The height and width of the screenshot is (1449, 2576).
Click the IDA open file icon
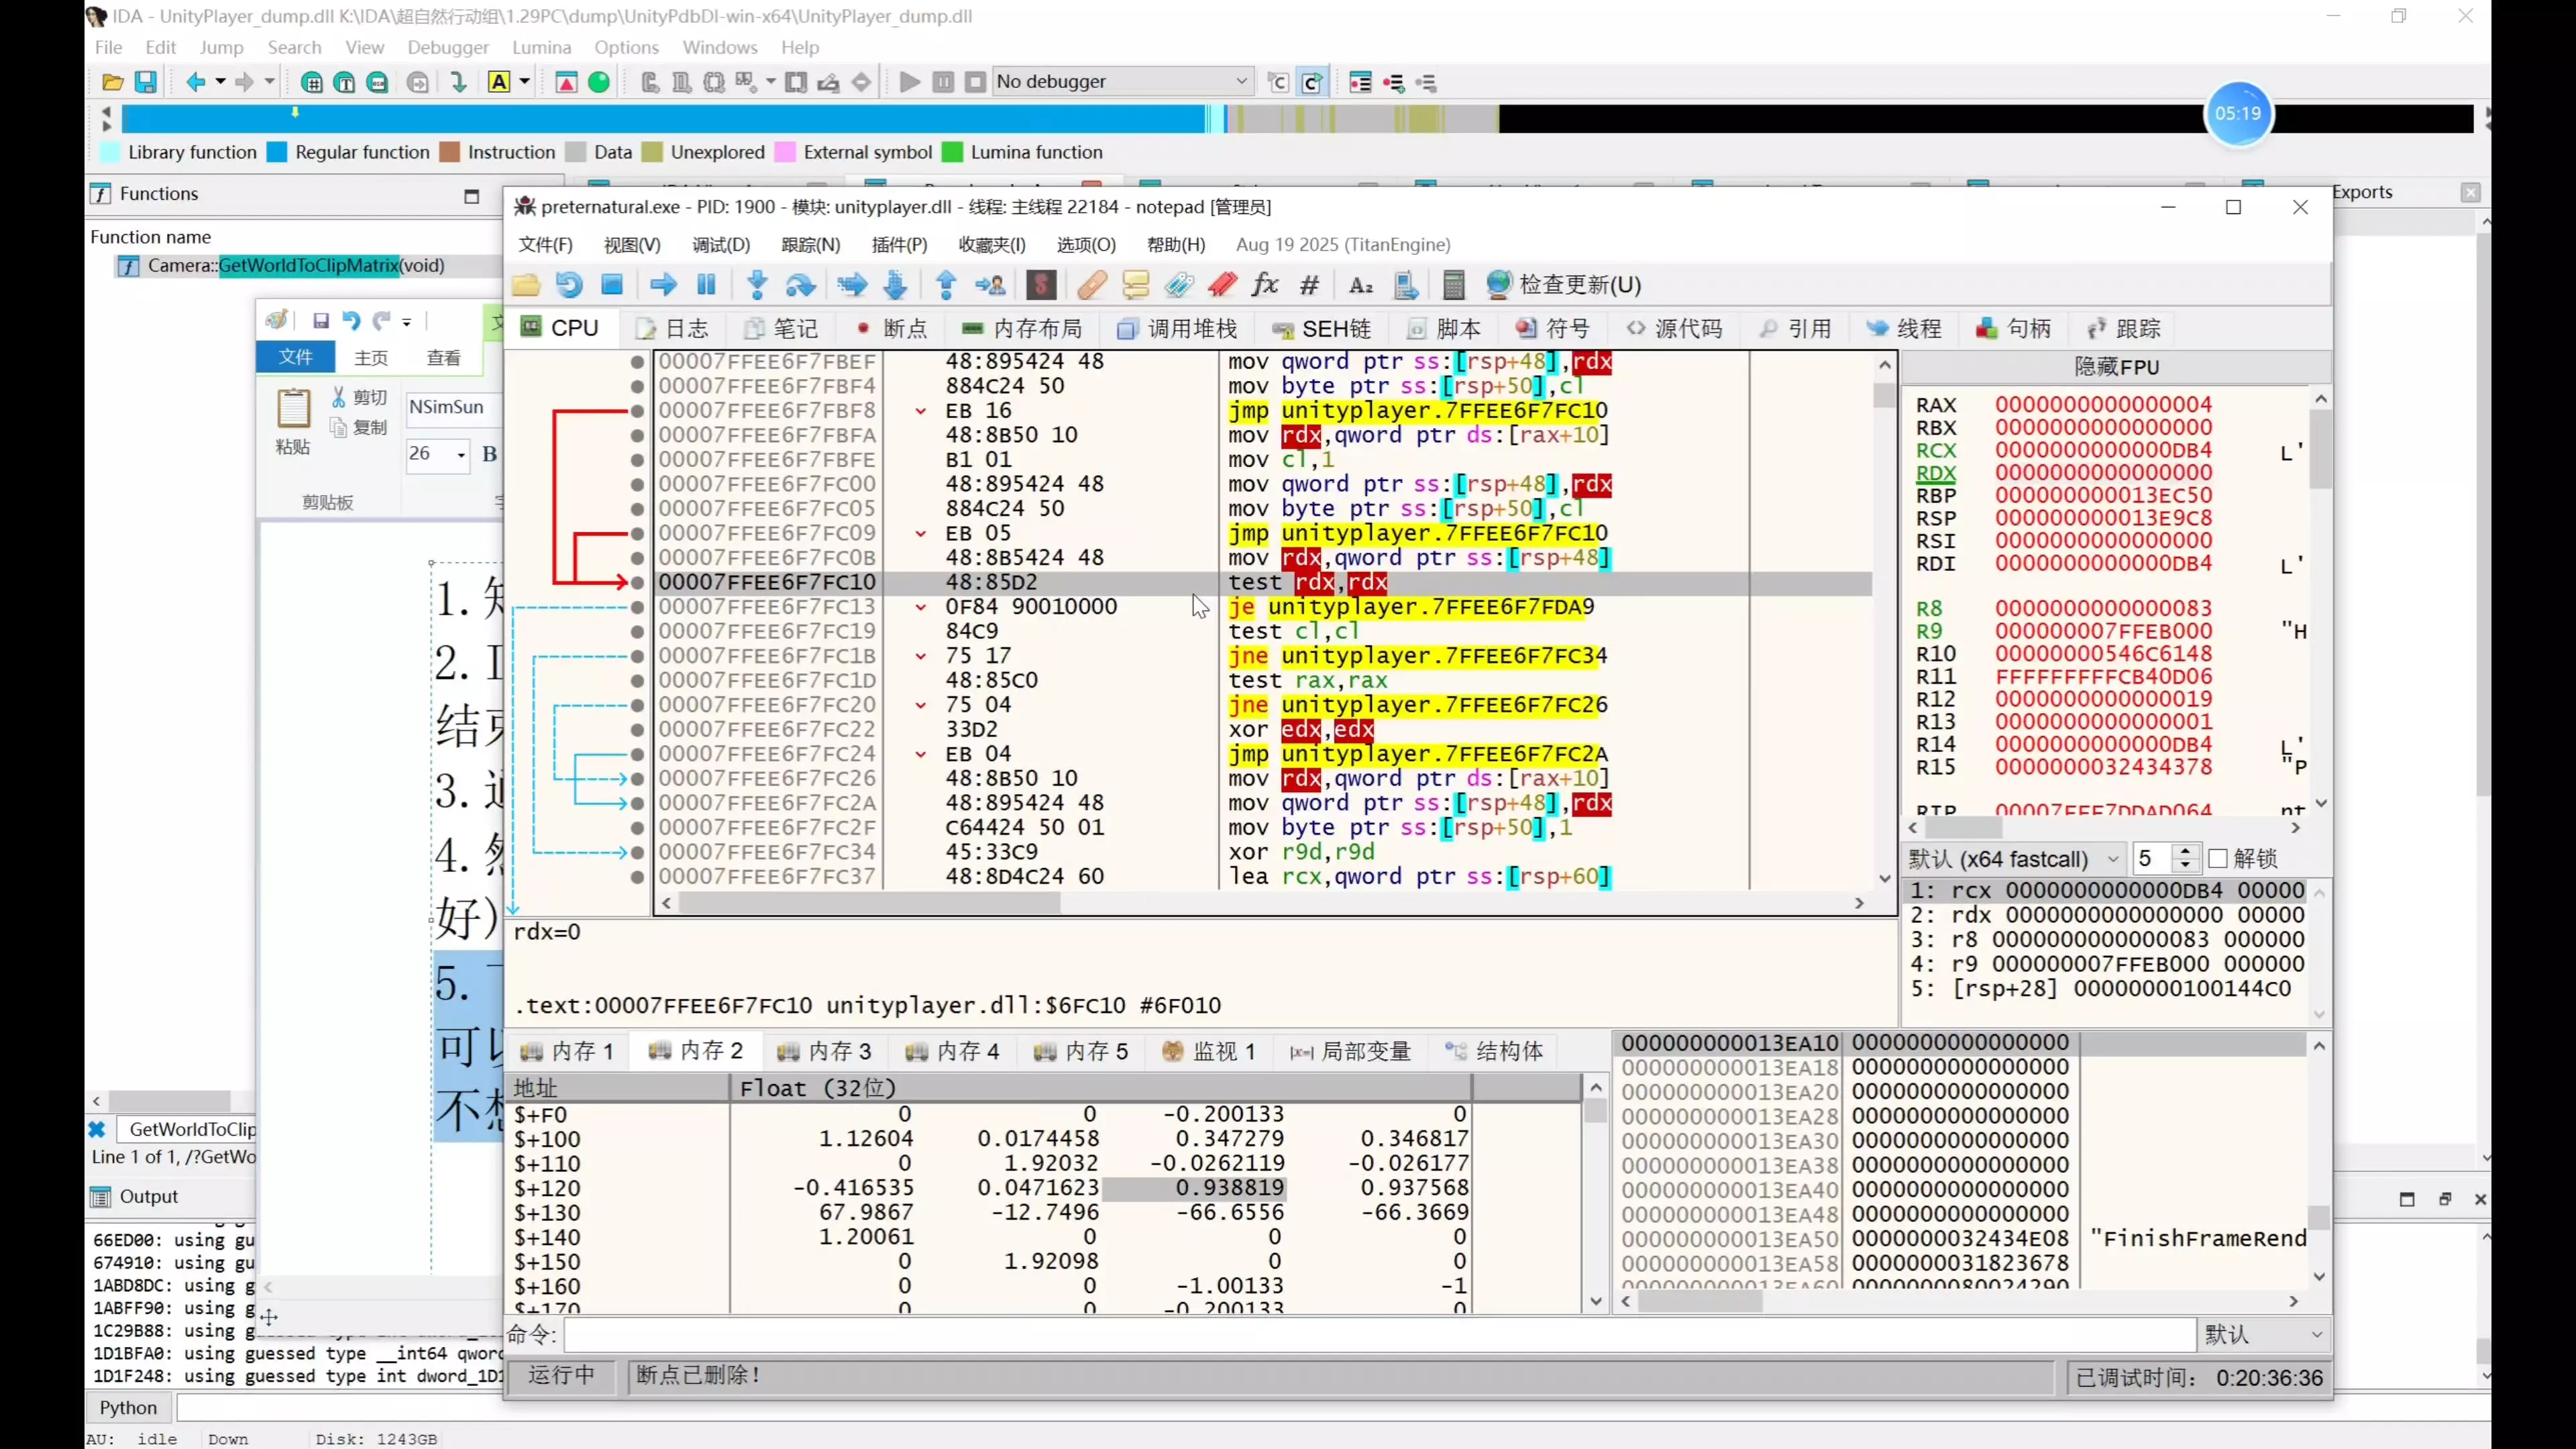point(113,82)
